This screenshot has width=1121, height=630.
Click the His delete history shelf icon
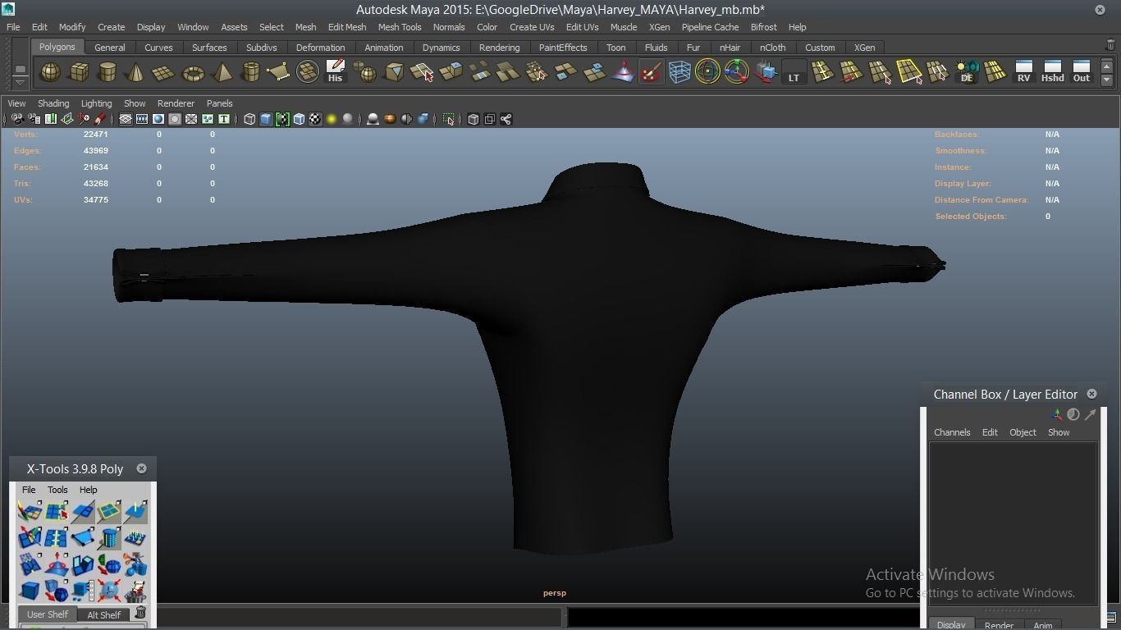[335, 72]
